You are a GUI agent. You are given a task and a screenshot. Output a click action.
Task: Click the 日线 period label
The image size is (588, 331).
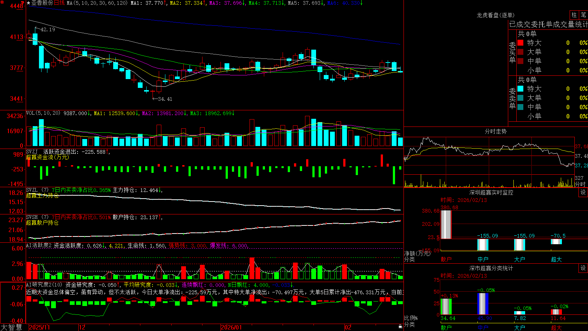(59, 3)
